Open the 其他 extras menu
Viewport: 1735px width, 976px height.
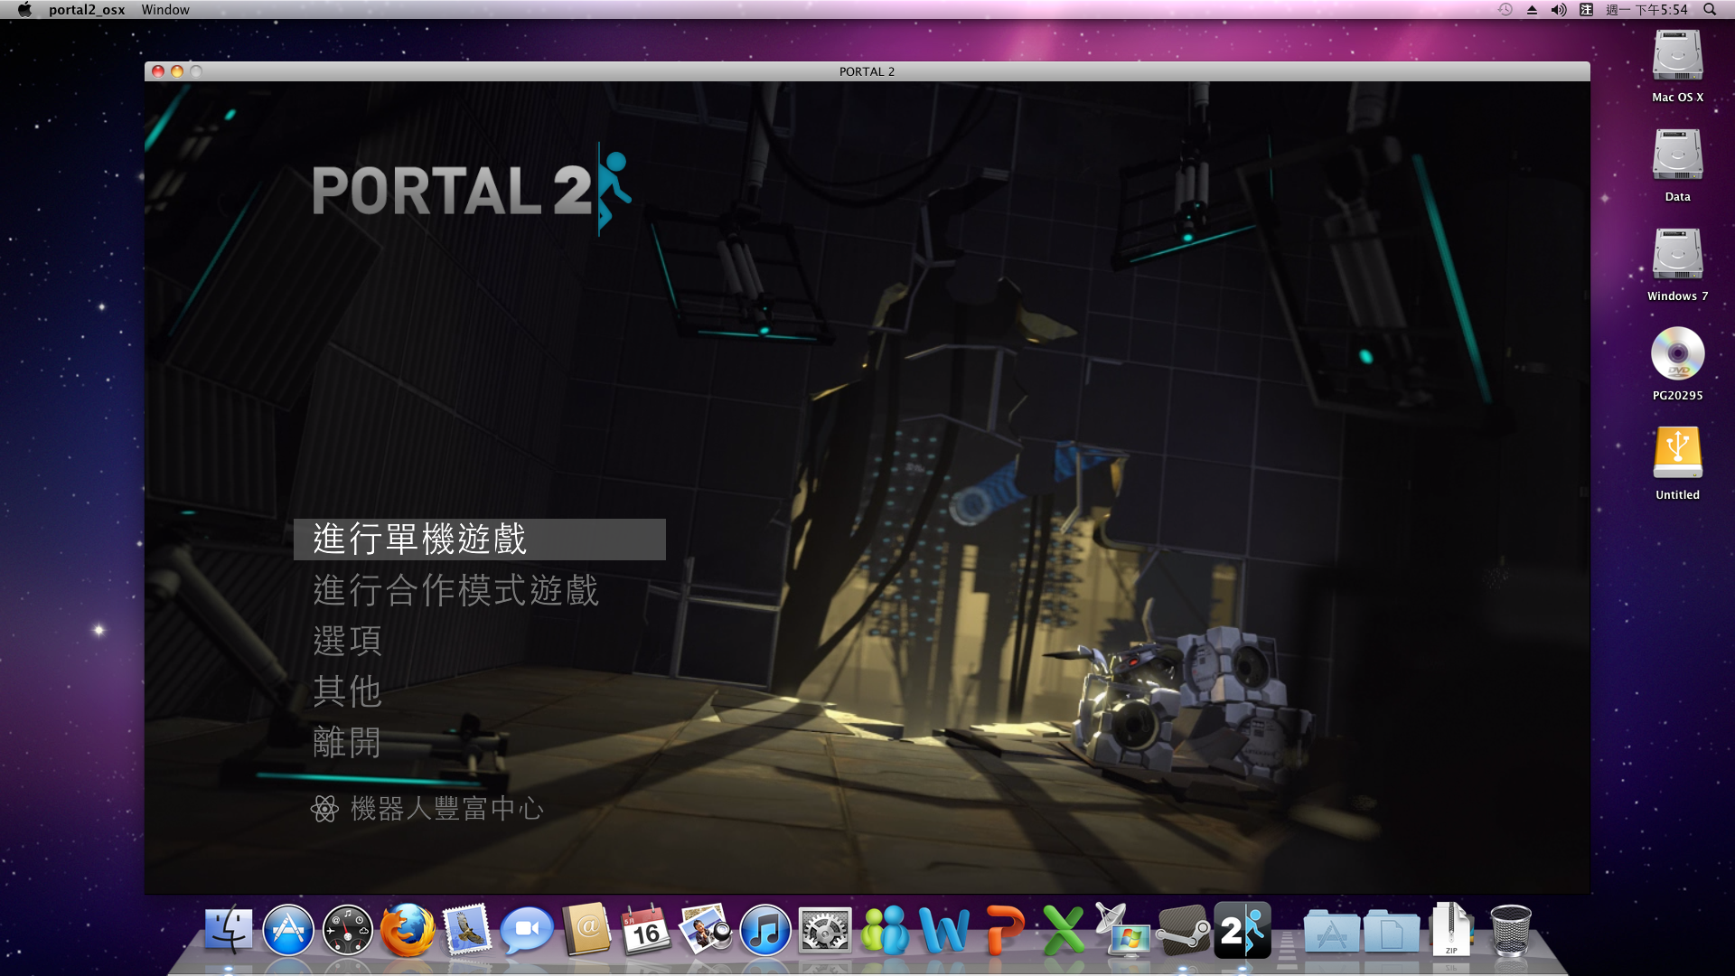click(347, 692)
